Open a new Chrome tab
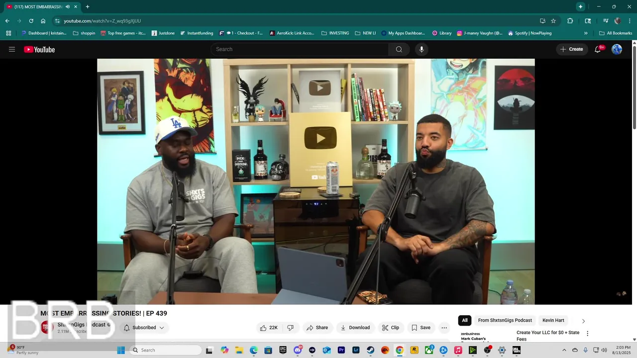 [88, 6]
